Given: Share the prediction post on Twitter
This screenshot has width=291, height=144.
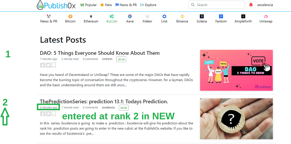Looking at the screenshot, I should 48,114.
